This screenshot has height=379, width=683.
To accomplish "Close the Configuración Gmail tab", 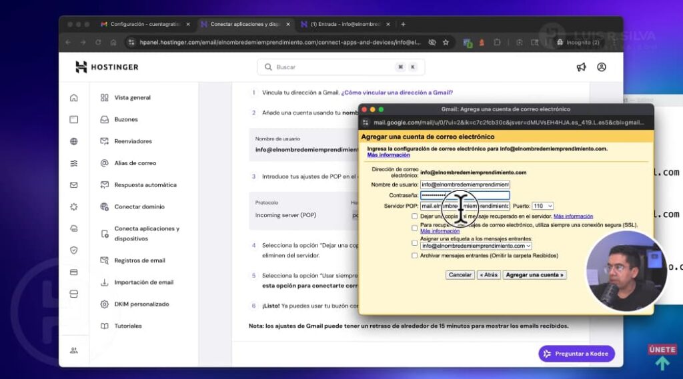I will coord(187,25).
